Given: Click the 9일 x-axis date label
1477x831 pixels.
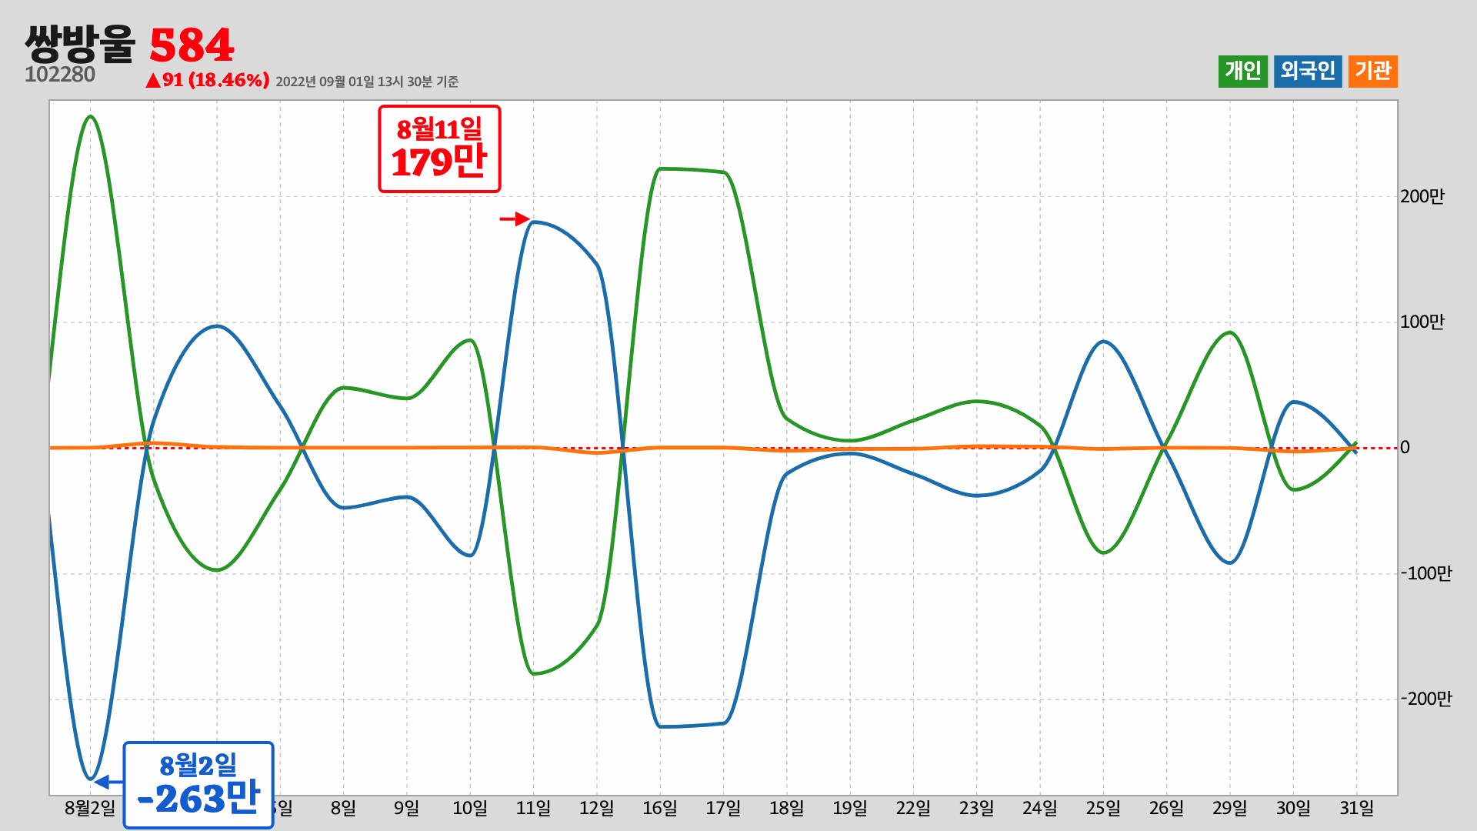Looking at the screenshot, I should [x=406, y=808].
